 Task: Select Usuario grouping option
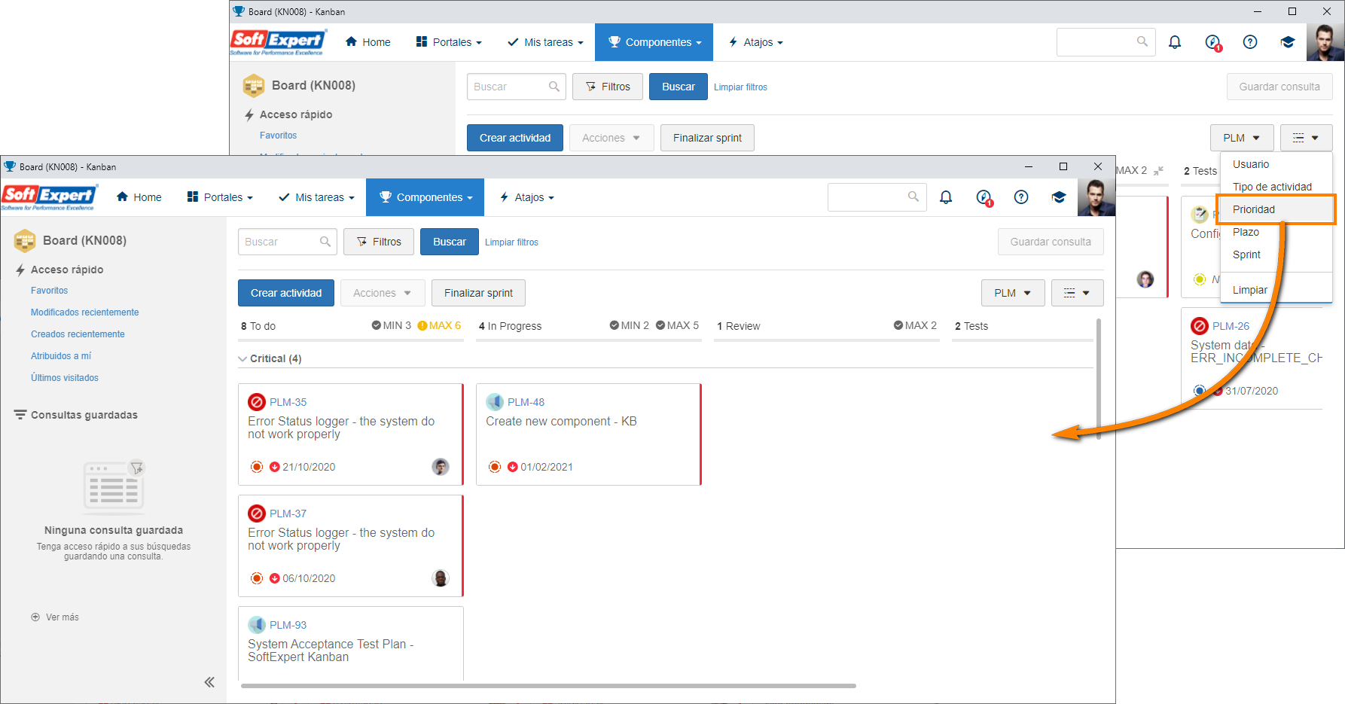coord(1276,164)
